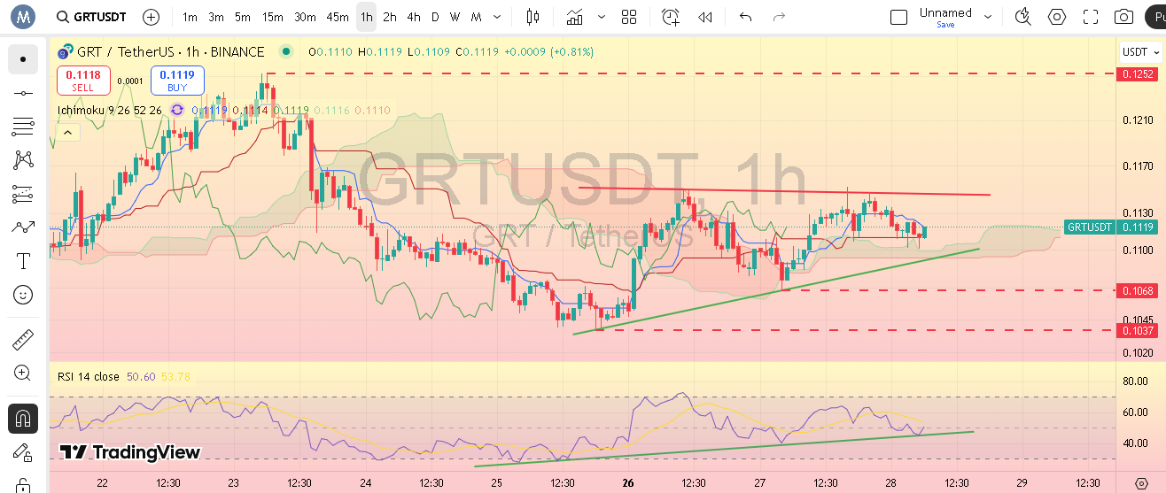The width and height of the screenshot is (1166, 493).
Task: Click the 0.1118 SELL button
Action: pyautogui.click(x=83, y=81)
